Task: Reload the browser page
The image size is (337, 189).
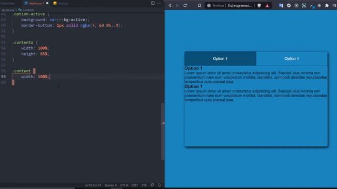Action: (x=185, y=6)
